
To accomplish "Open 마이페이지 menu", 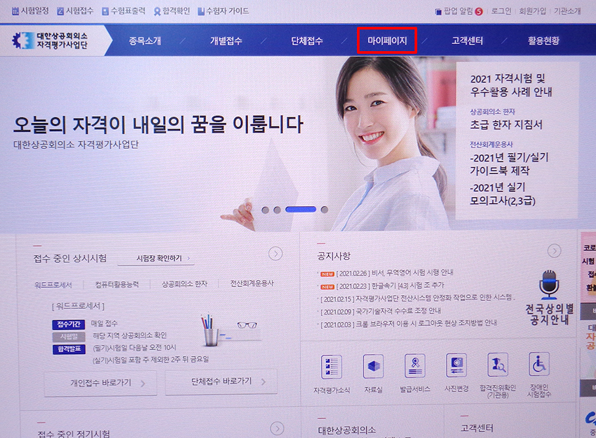I will [x=387, y=41].
